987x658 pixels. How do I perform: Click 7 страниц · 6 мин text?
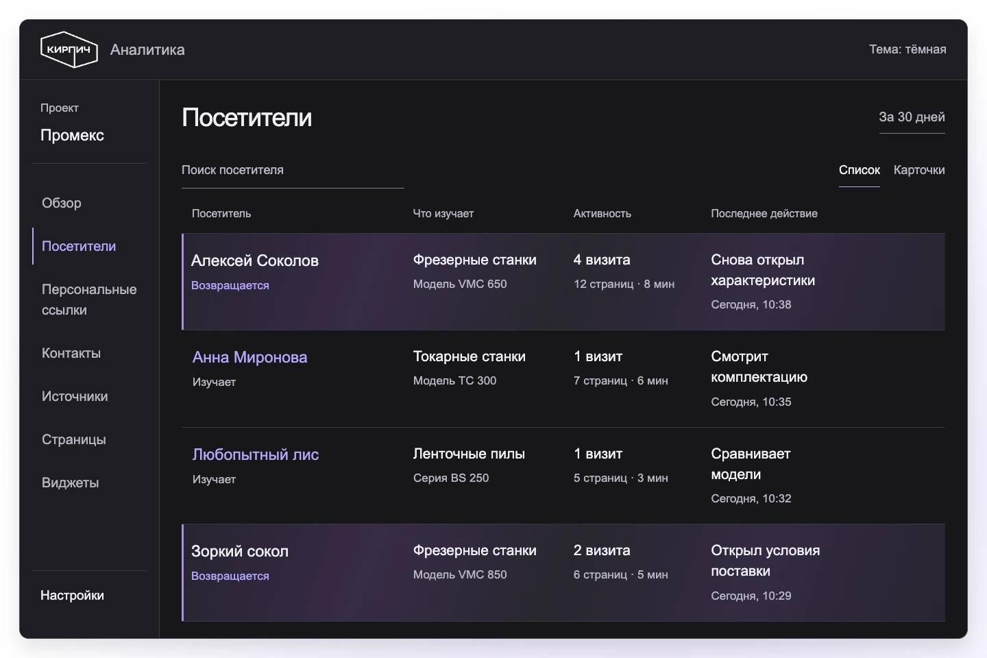[621, 380]
